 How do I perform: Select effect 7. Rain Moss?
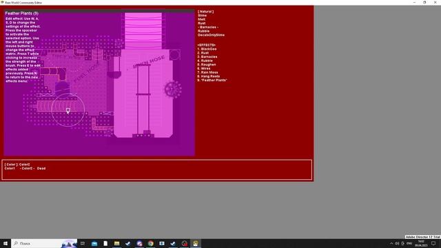coord(207,72)
